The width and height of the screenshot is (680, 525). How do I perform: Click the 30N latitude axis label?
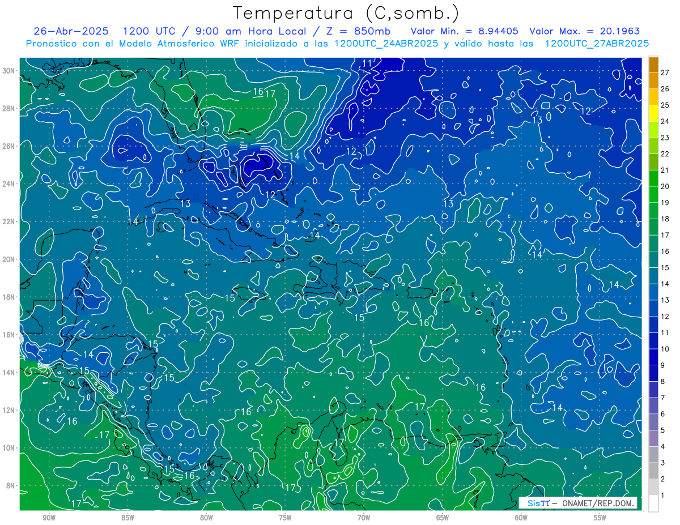pos(8,71)
